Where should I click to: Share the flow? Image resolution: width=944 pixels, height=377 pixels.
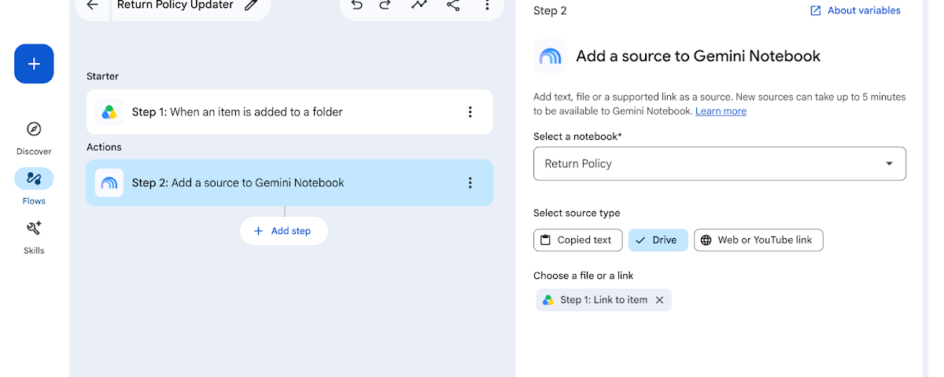pos(453,5)
